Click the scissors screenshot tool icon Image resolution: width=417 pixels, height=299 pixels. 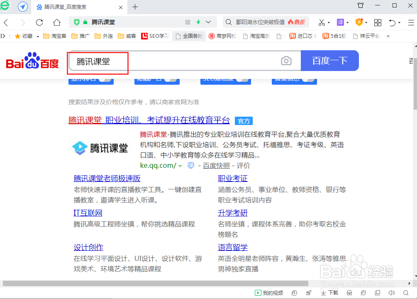[322, 22]
